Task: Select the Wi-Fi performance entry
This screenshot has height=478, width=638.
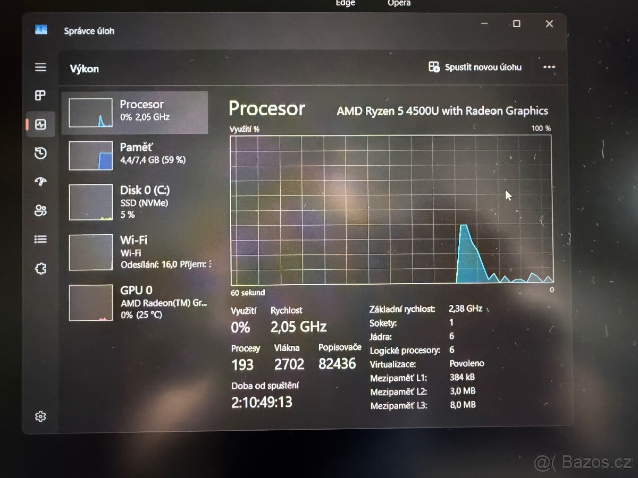Action: coord(136,251)
